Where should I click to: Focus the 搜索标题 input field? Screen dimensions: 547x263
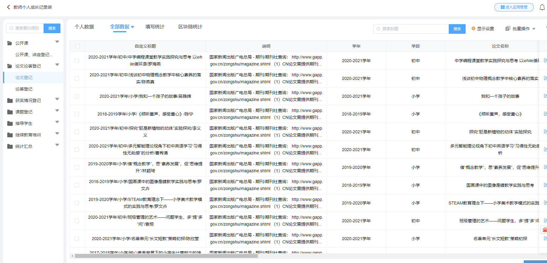click(x=411, y=29)
